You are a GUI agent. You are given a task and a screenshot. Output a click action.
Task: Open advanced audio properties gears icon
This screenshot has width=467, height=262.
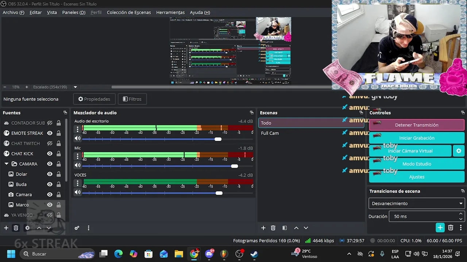point(77,228)
